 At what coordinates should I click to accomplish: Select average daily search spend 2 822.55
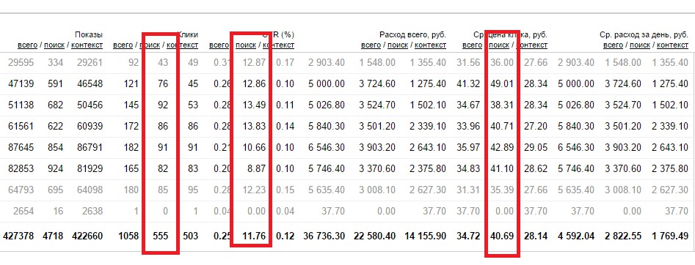623,236
